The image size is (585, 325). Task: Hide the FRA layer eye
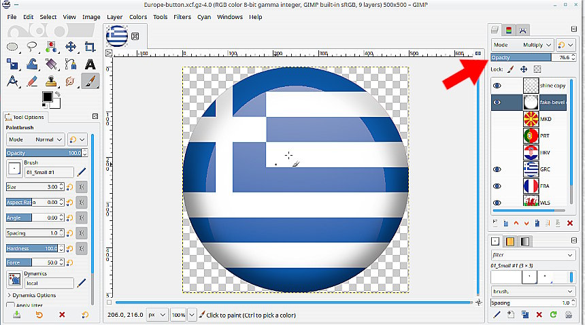click(497, 186)
